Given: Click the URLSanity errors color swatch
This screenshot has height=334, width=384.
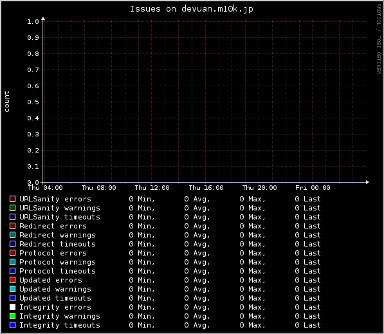Looking at the screenshot, I should (12, 199).
